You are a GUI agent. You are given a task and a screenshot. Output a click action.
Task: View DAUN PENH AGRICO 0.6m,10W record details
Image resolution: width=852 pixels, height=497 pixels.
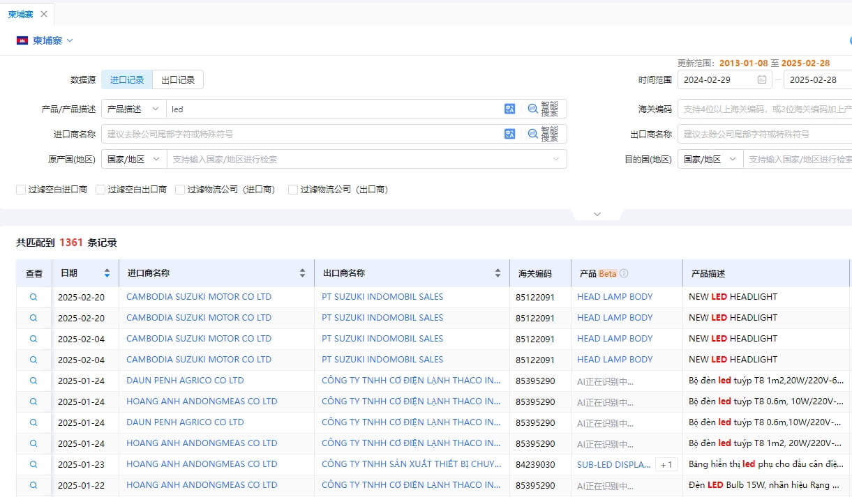click(33, 422)
